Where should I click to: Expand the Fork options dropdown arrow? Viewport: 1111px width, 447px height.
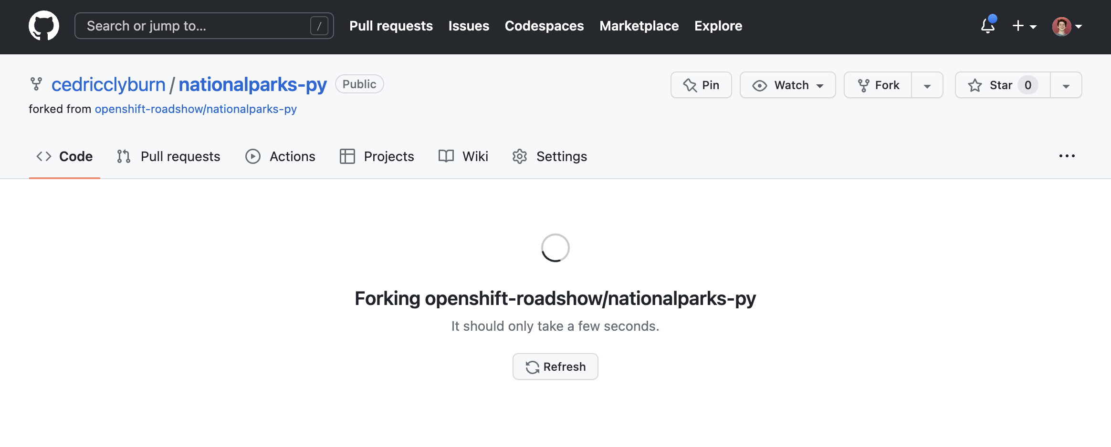point(927,85)
